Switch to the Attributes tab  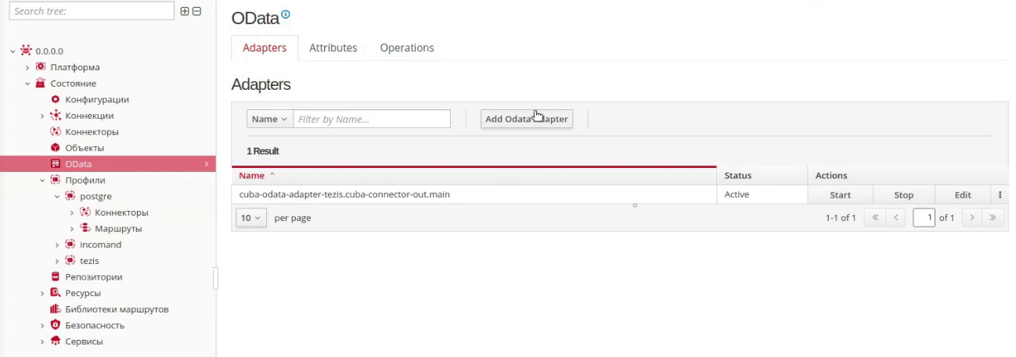tap(333, 48)
